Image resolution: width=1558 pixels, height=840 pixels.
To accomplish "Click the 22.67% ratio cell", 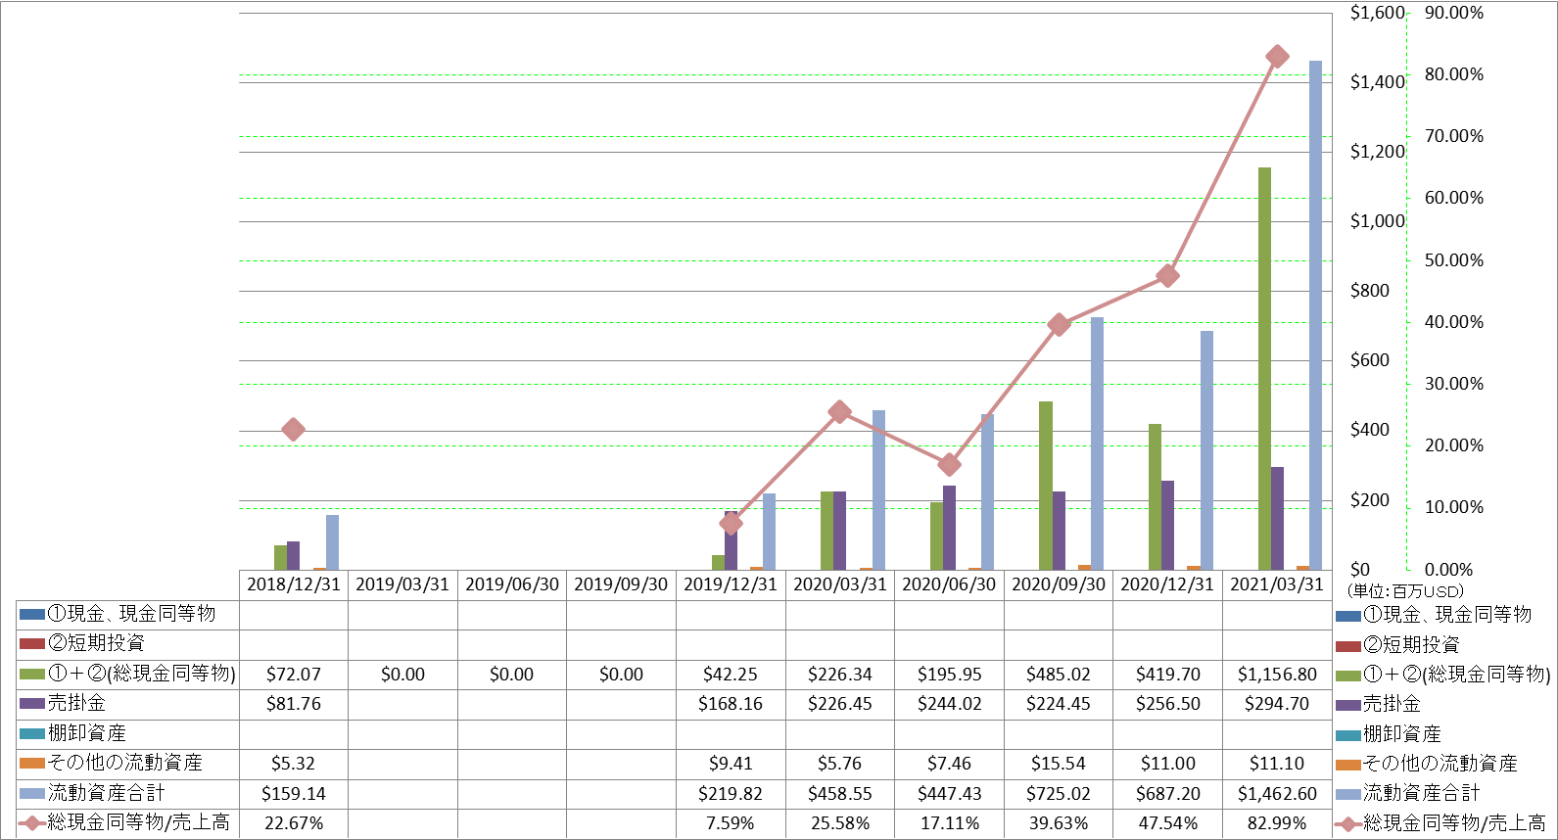I will pos(294,823).
